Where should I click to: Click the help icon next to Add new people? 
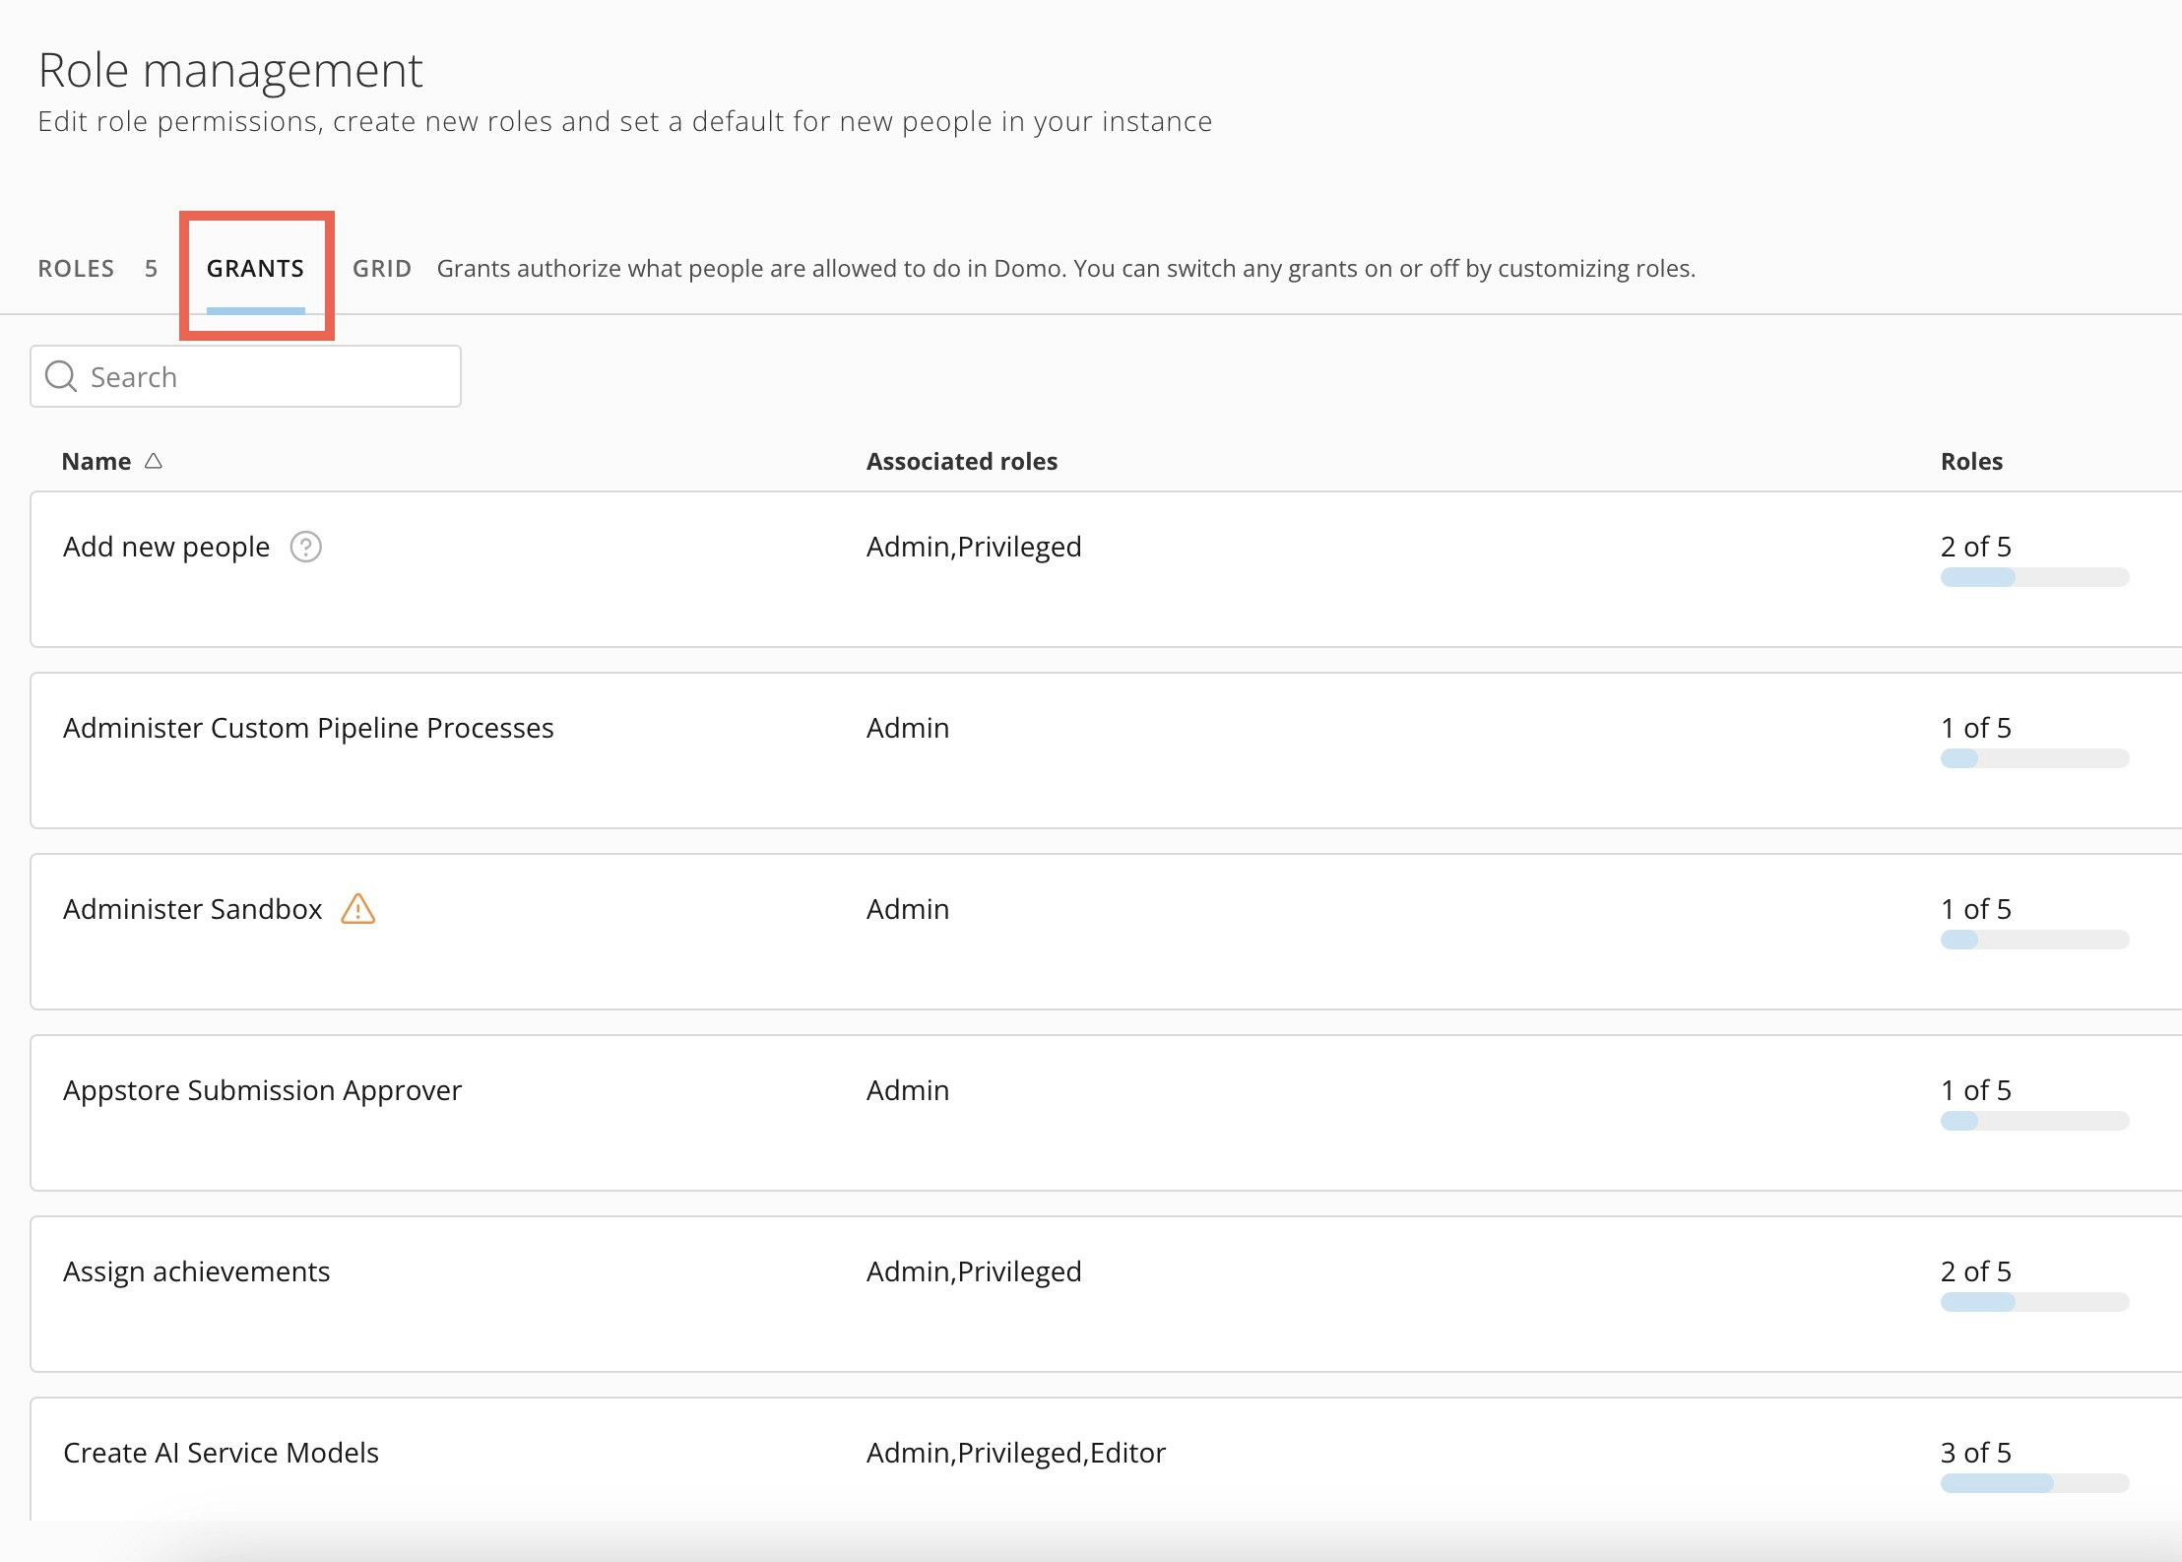tap(305, 547)
